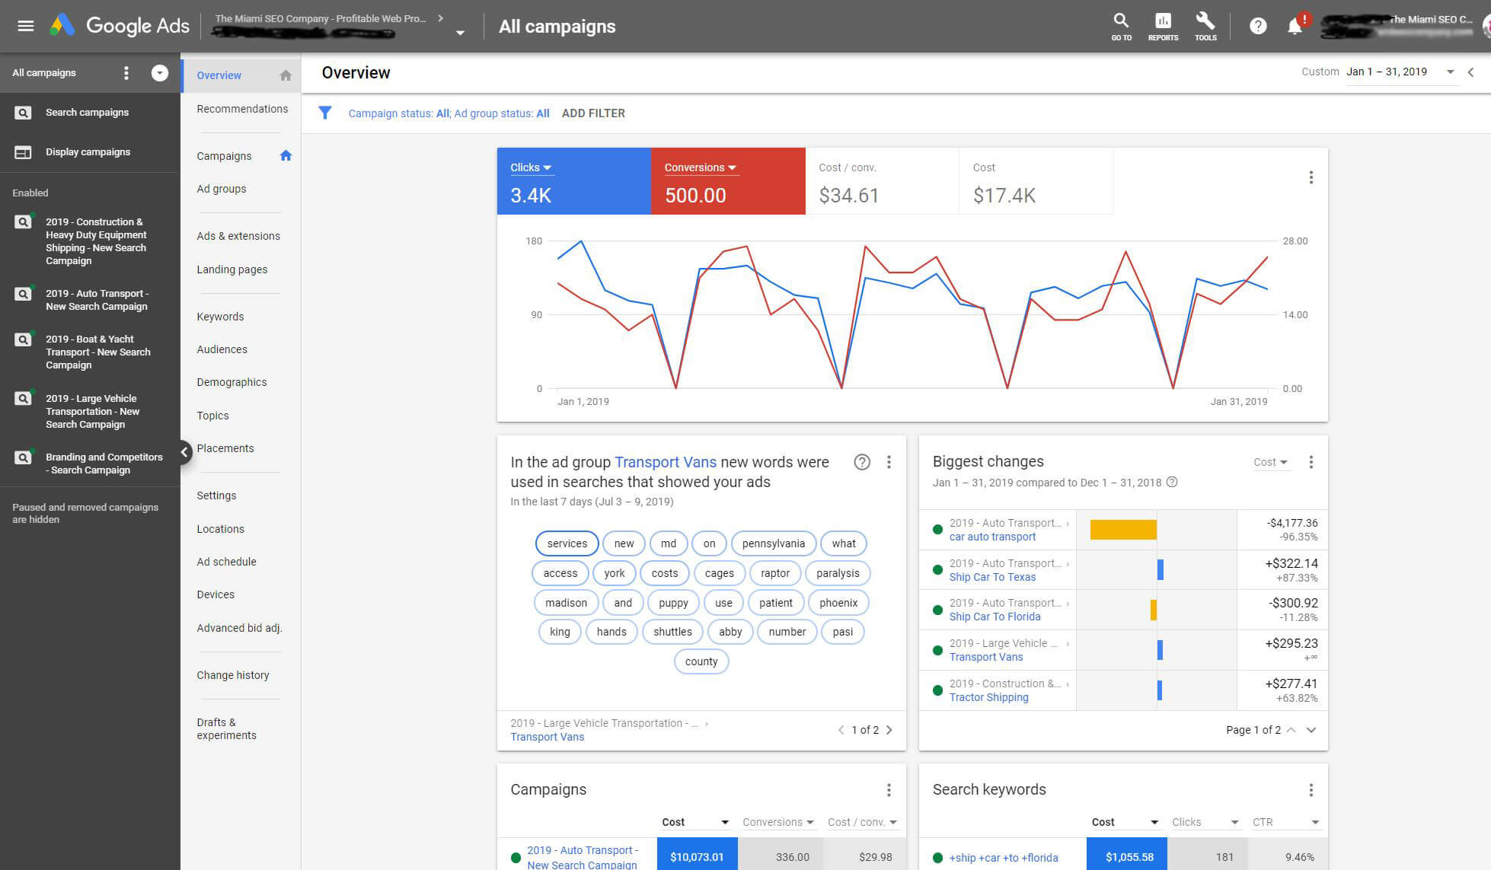The image size is (1491, 870).
Task: Select the 'shuttles' word chip
Action: point(672,632)
